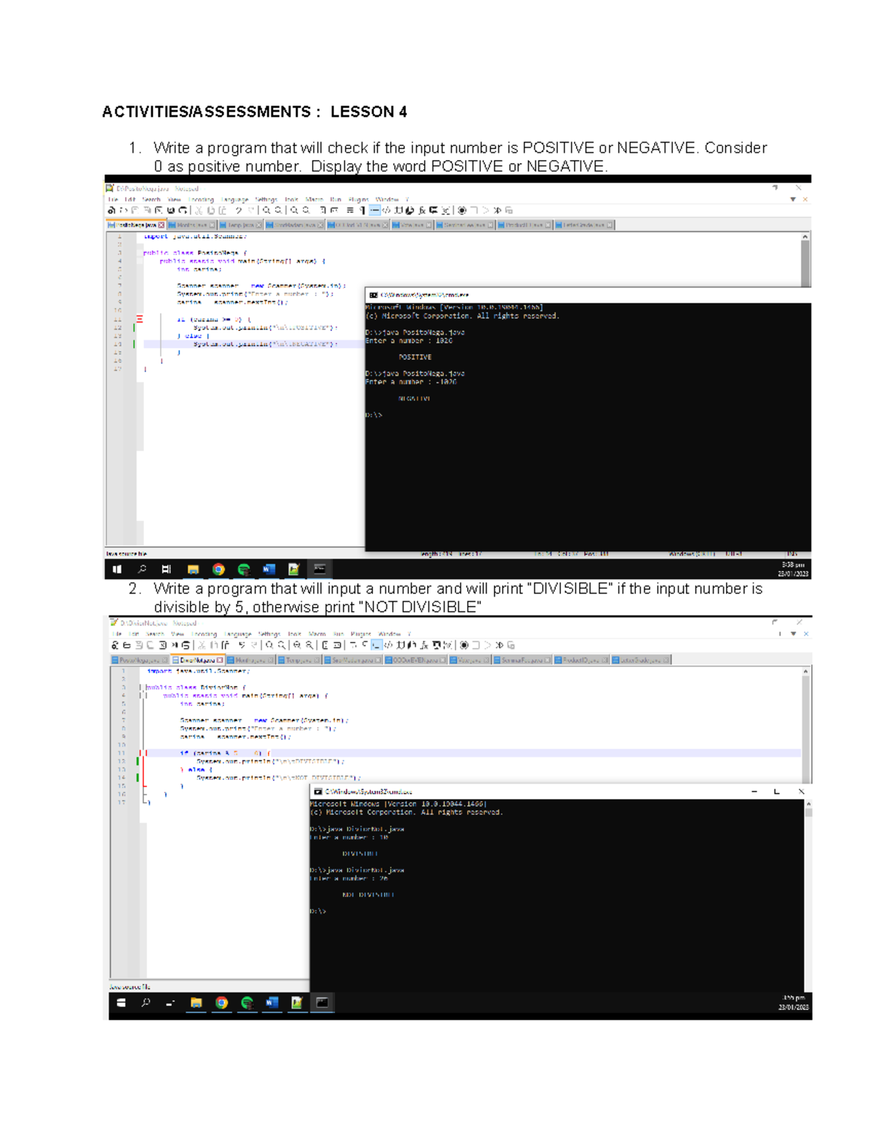Maximize the lower cmd.exe console window
This screenshot has height=1130, width=873.
tap(776, 791)
